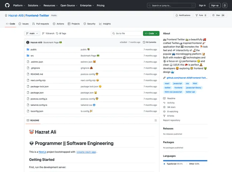Open the accessibility settings icon in the header
This screenshot has height=172, width=232.
(225, 5)
